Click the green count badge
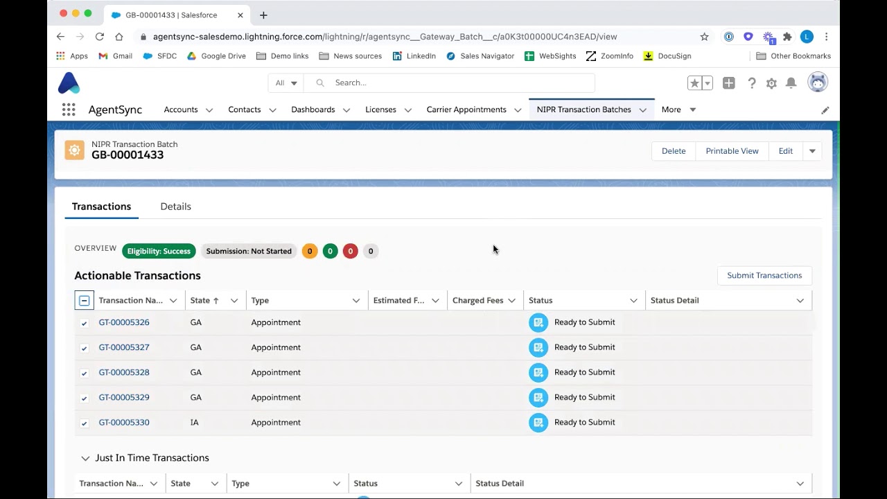This screenshot has width=887, height=499. coord(330,251)
